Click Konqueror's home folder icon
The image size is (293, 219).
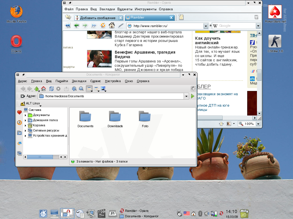tap(43, 89)
